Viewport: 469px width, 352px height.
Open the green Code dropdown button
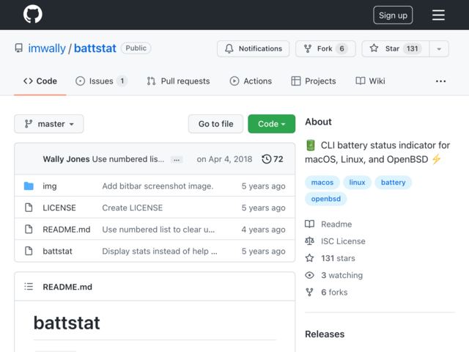point(271,124)
